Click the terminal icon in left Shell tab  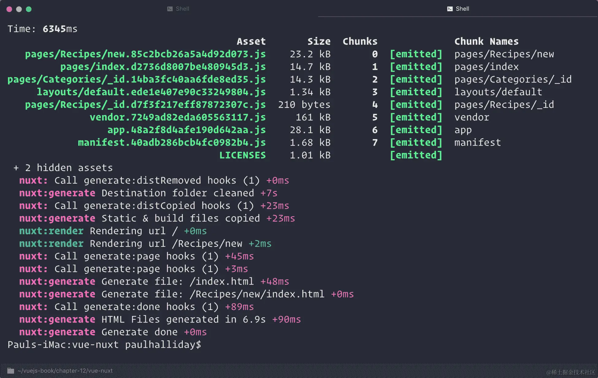(170, 9)
